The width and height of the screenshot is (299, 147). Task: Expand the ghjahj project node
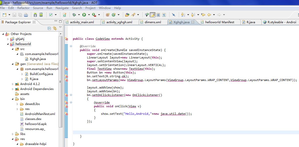[8, 39]
